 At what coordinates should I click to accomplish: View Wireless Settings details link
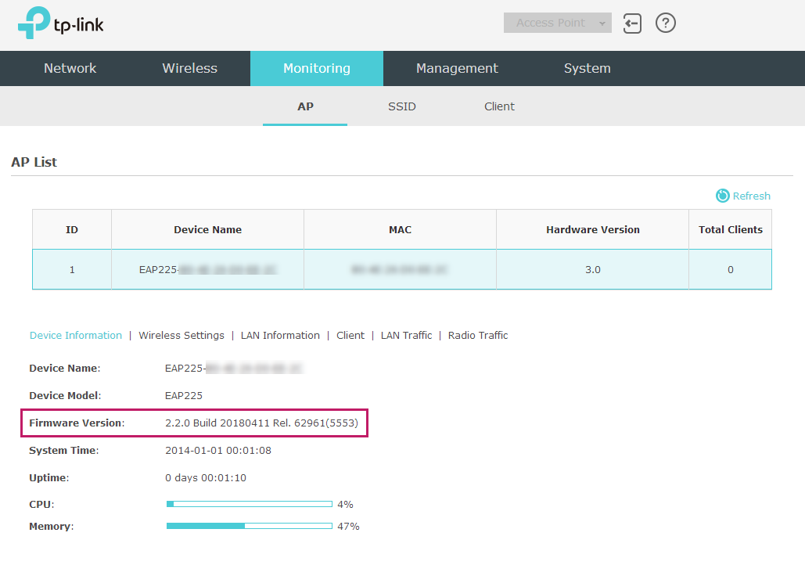pos(181,335)
